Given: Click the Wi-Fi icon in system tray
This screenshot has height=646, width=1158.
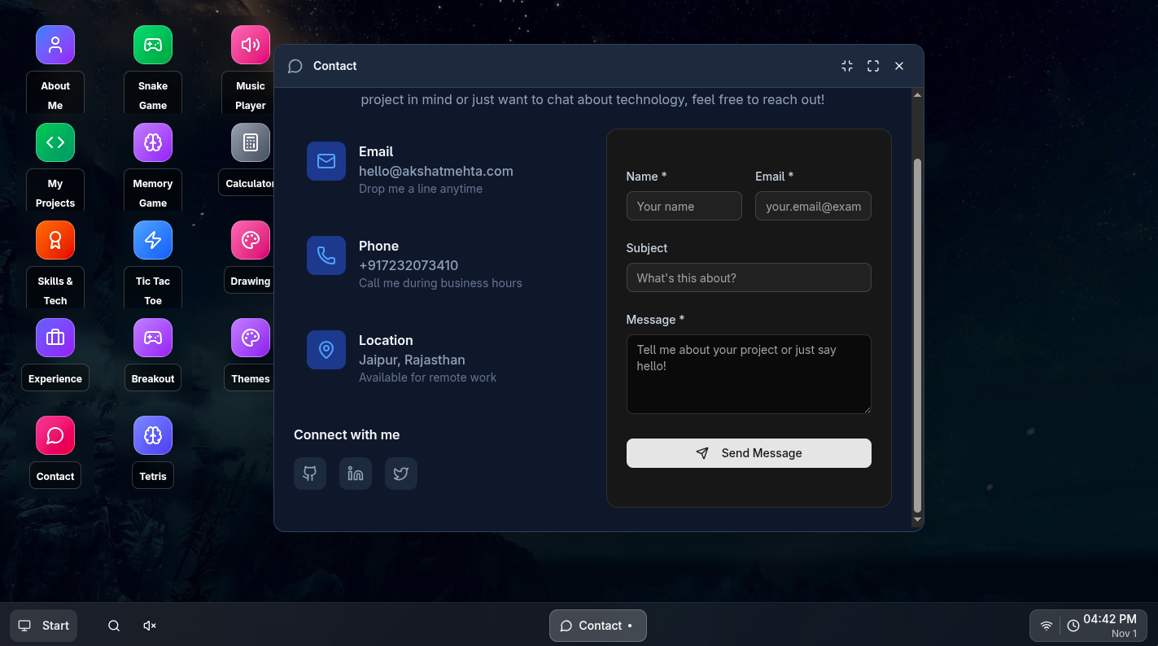Looking at the screenshot, I should click(1047, 626).
